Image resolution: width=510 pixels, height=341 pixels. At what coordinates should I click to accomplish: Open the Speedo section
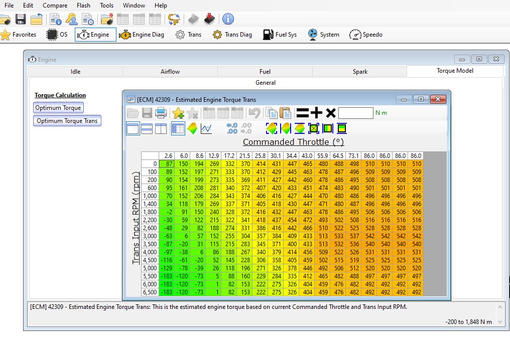[x=365, y=35]
